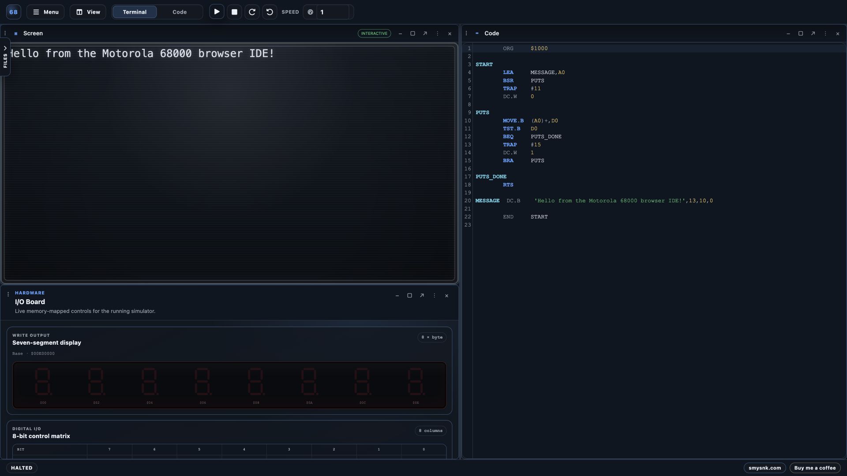Open the I/O Board more-options menu
Screen dimensions: 847x476
pos(434,296)
